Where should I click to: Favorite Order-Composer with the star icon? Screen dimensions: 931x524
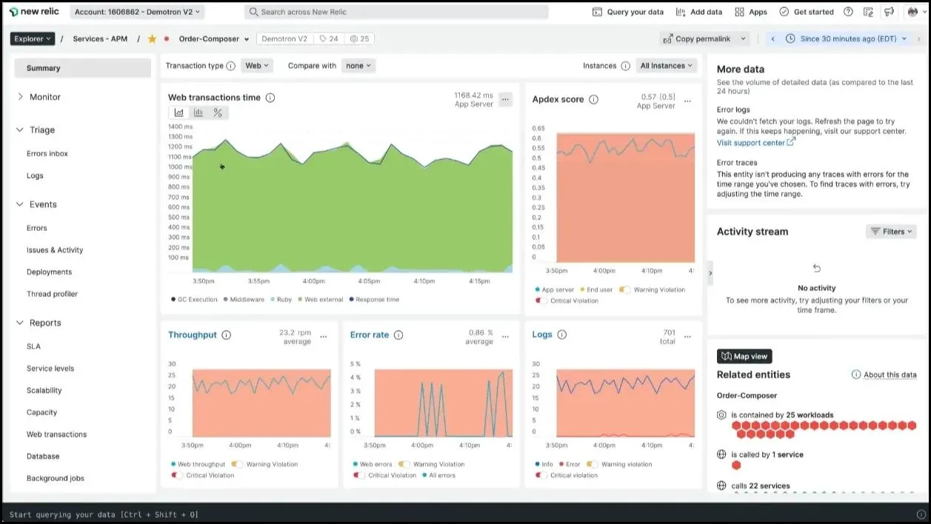(x=152, y=38)
